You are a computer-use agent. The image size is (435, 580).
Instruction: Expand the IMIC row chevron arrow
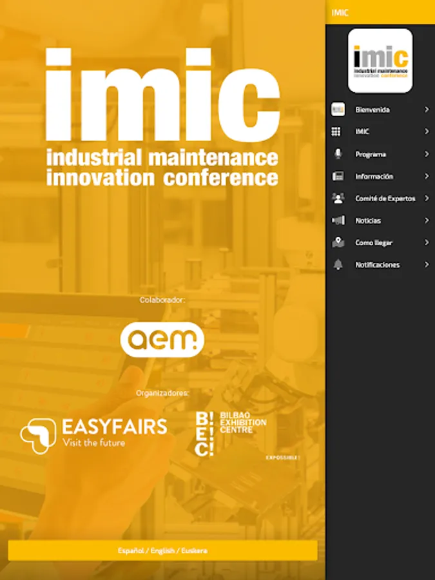click(427, 131)
